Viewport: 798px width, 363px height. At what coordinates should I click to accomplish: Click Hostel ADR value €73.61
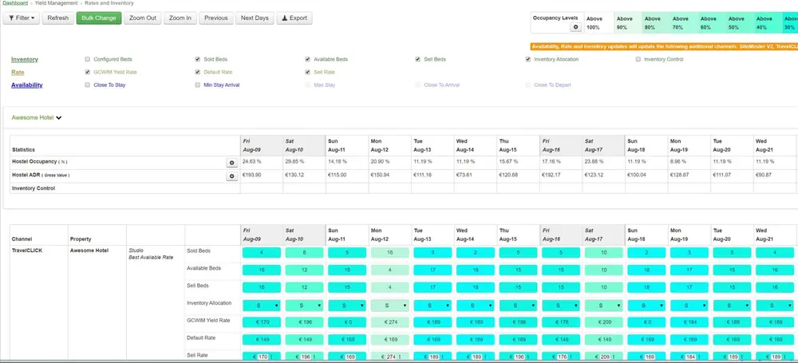tap(464, 176)
